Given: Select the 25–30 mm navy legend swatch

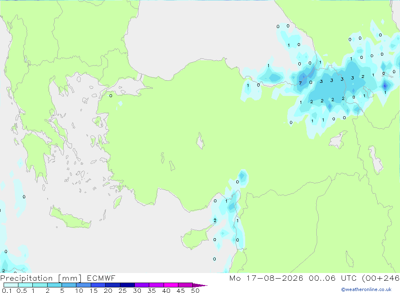Looking at the screenshot, I should tap(127, 285).
